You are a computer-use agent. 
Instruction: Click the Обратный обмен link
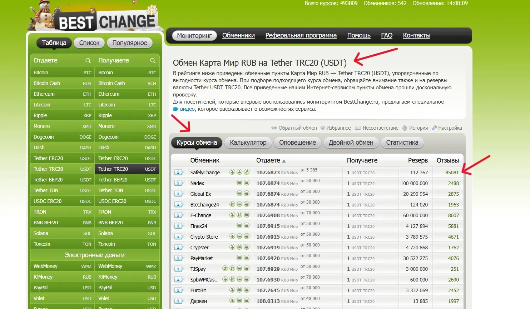coord(297,128)
